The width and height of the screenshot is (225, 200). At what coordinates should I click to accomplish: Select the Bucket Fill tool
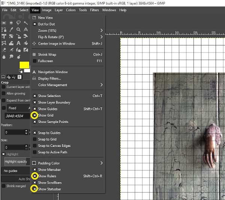(x=26, y=43)
